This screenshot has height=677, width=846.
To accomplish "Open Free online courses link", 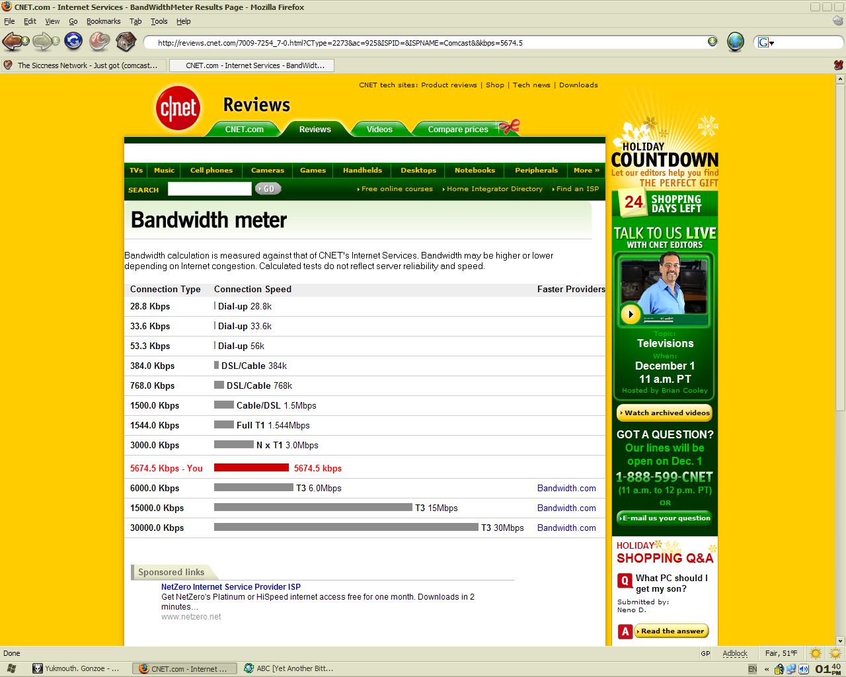I will (x=397, y=189).
